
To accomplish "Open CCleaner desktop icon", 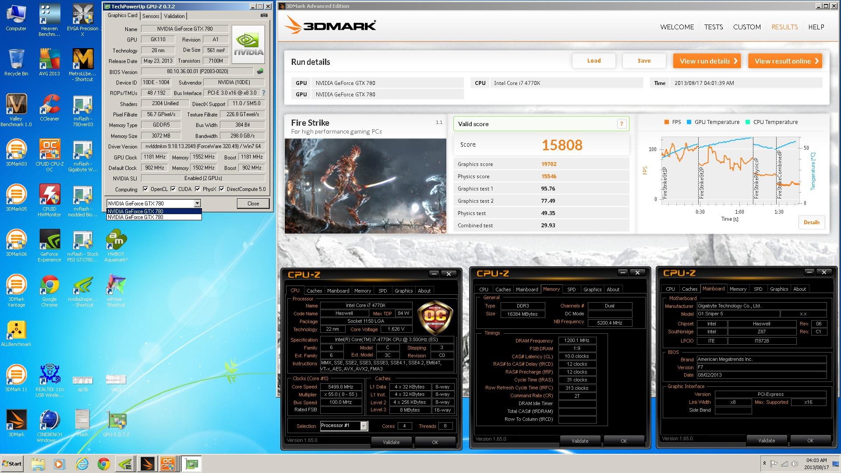I will [49, 107].
